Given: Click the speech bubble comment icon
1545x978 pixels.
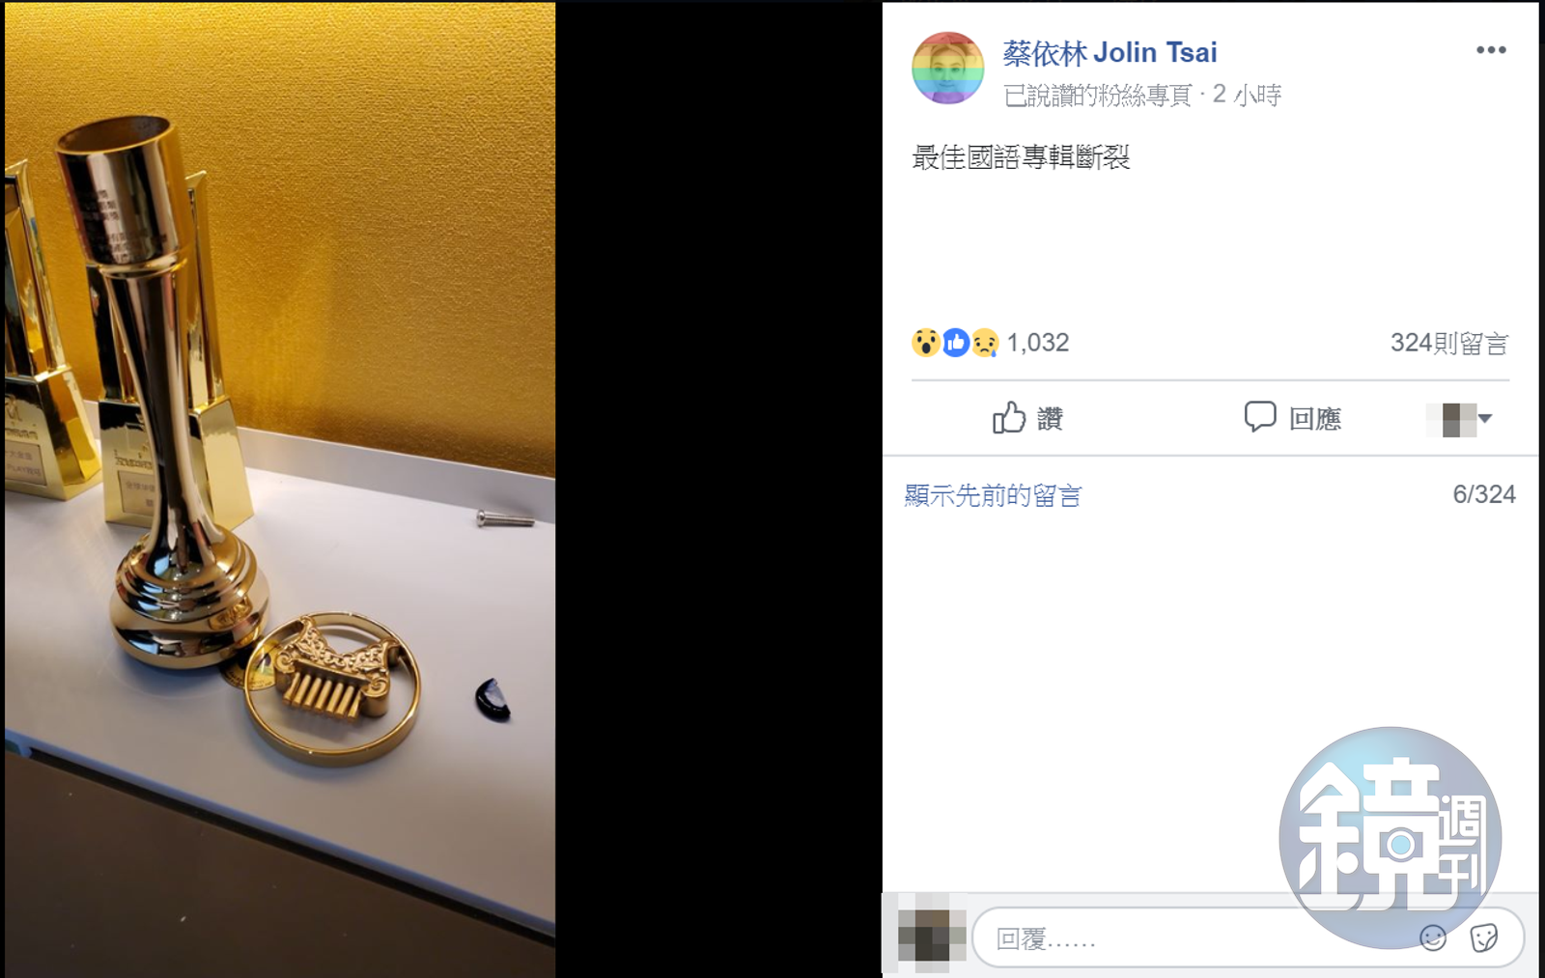Looking at the screenshot, I should pos(1260,416).
